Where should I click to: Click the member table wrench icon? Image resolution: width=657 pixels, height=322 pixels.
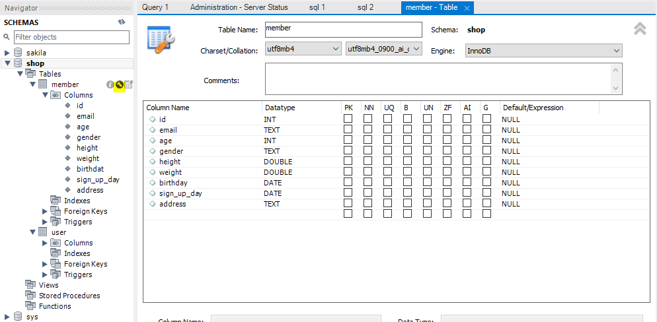tap(120, 84)
